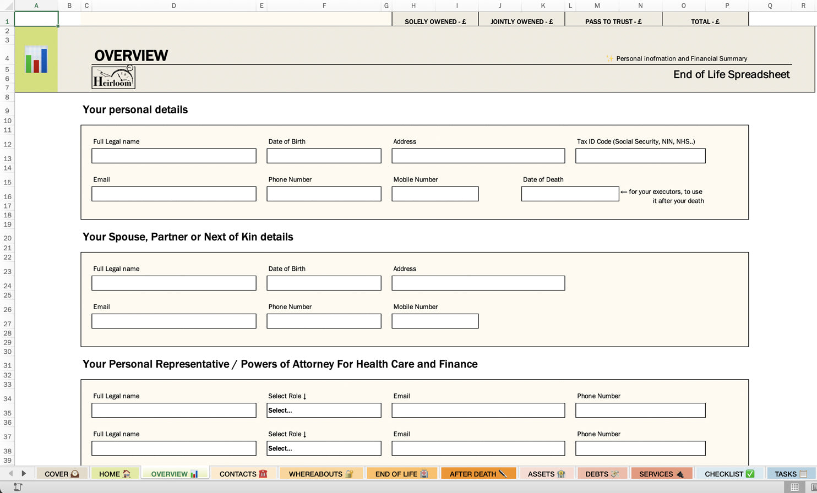Click the sparkle icon beside the Financial Summary text

(611, 58)
